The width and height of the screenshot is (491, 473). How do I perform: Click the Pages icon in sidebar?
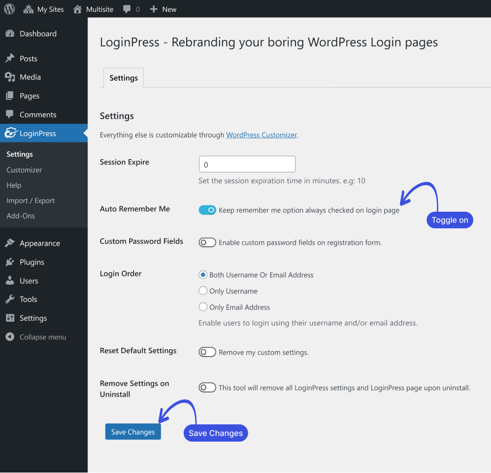click(10, 96)
